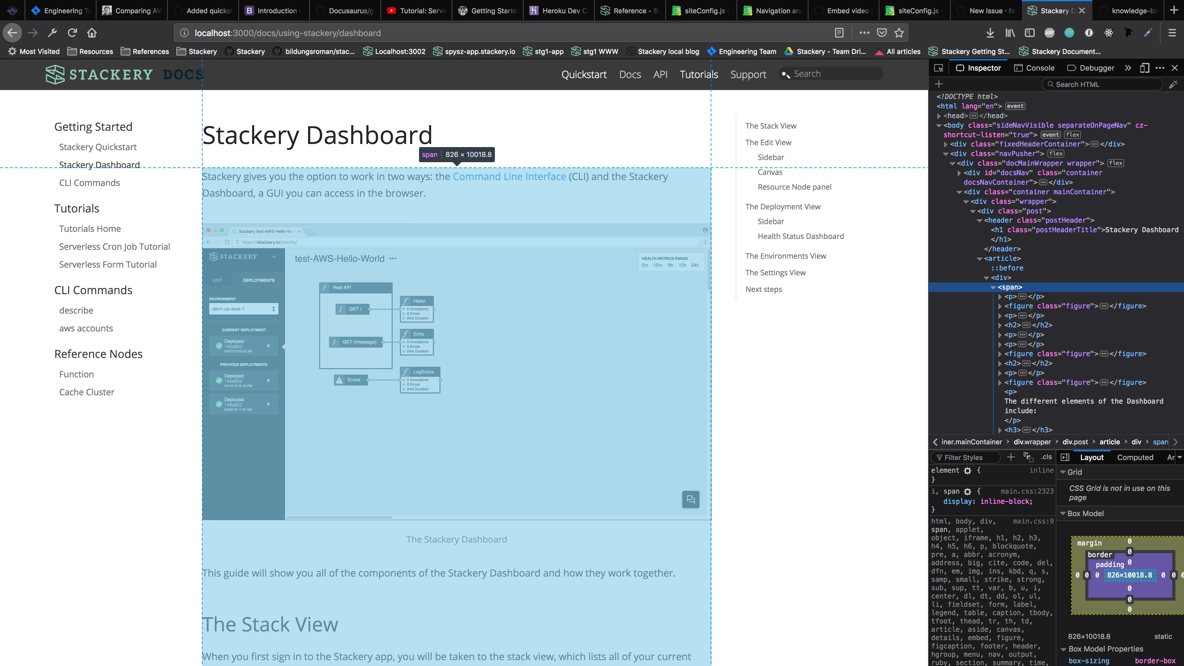Pick a color with the eyedropper icon
This screenshot has height=666, width=1184.
1174,84
